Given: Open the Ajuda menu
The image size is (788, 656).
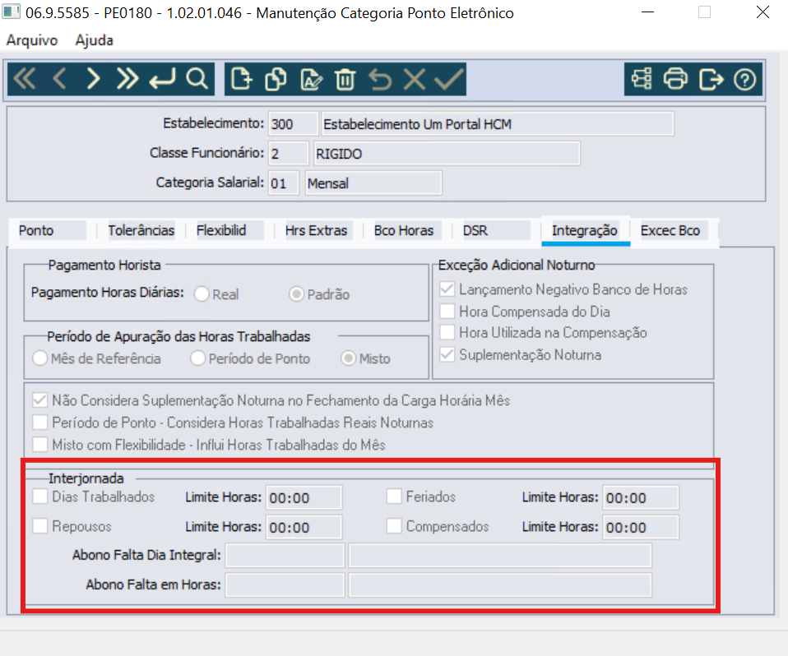Looking at the screenshot, I should pyautogui.click(x=95, y=40).
